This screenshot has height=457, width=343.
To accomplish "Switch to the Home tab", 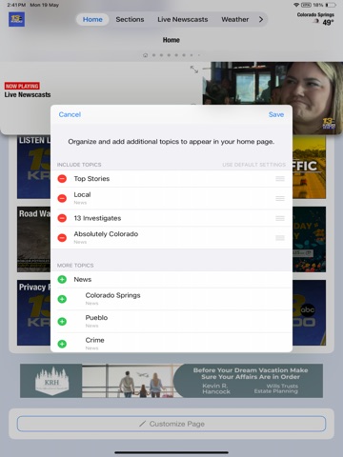I will (92, 19).
